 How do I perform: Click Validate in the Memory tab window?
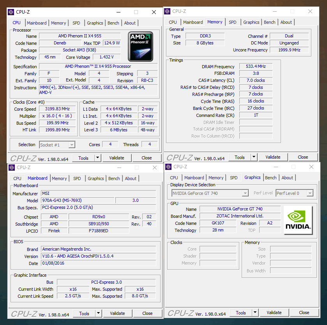pos(273,157)
